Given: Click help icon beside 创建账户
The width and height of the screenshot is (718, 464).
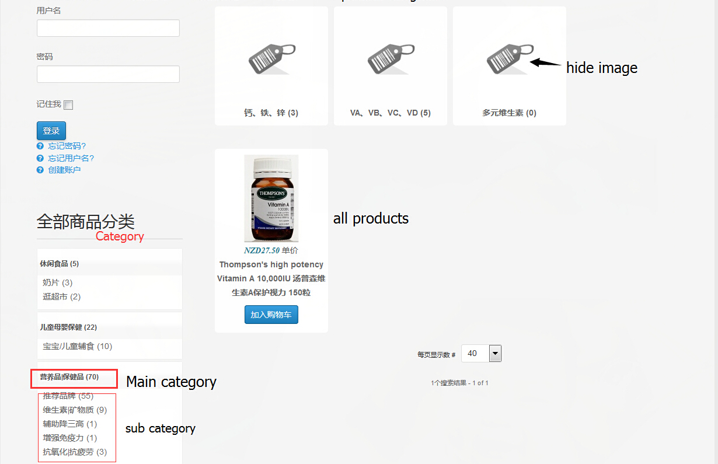Looking at the screenshot, I should [x=40, y=170].
